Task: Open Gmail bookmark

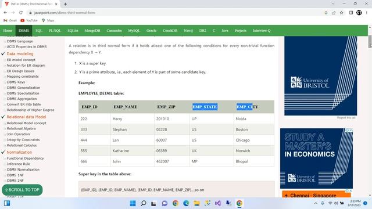Action: pos(10,21)
